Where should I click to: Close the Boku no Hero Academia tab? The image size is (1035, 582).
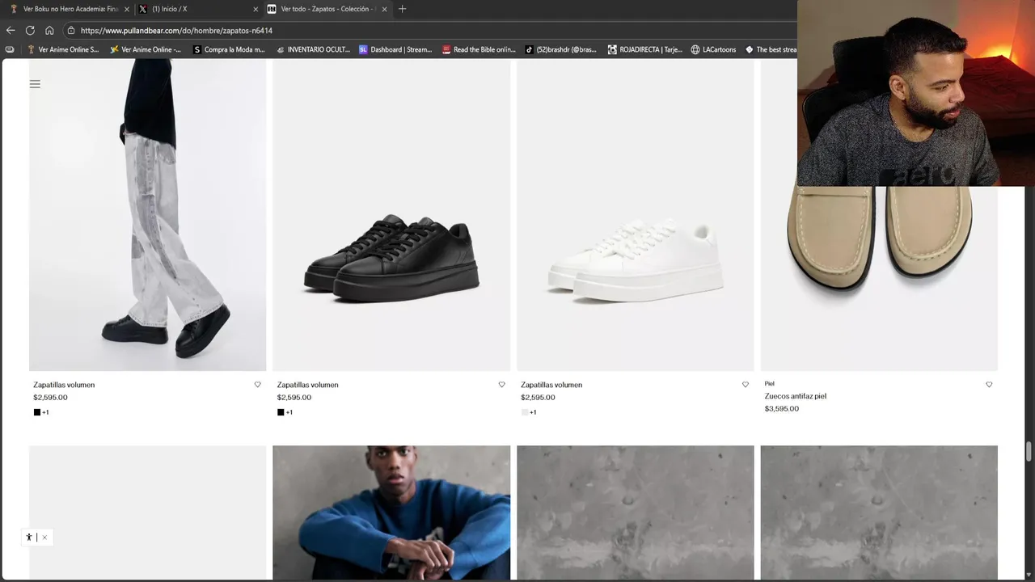pos(127,9)
